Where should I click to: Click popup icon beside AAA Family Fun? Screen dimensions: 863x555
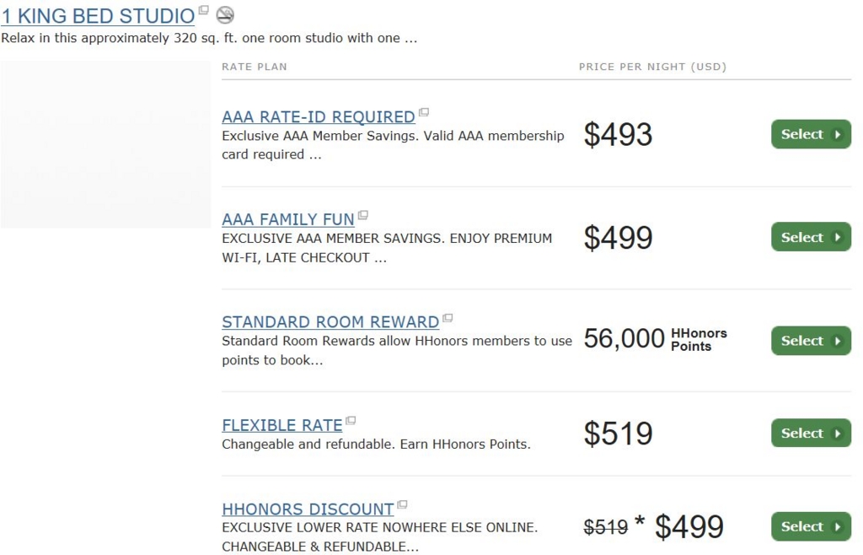pyautogui.click(x=362, y=215)
